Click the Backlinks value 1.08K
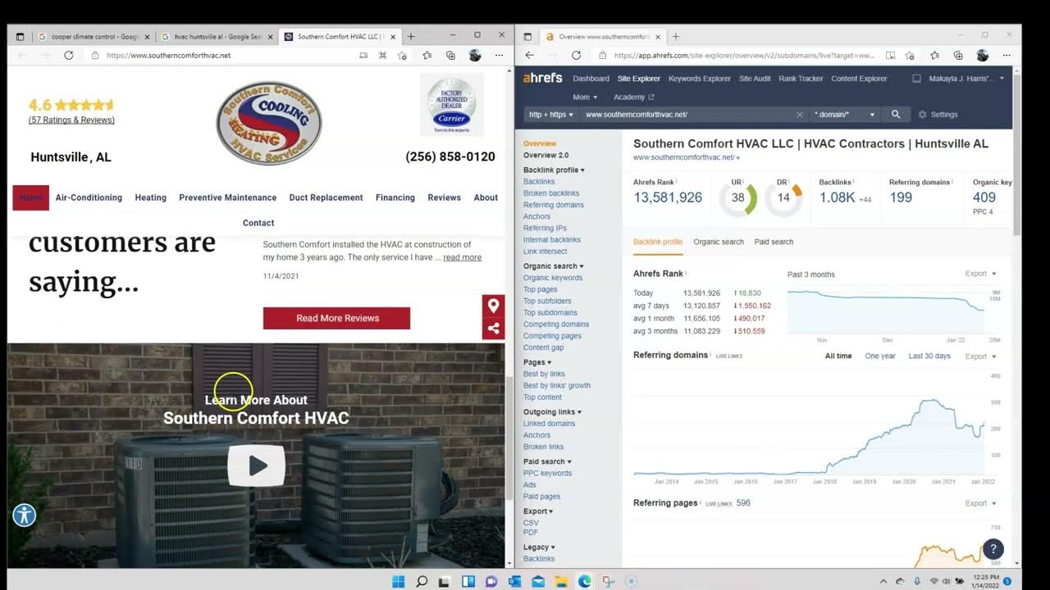This screenshot has height=590, width=1050. pyautogui.click(x=837, y=197)
